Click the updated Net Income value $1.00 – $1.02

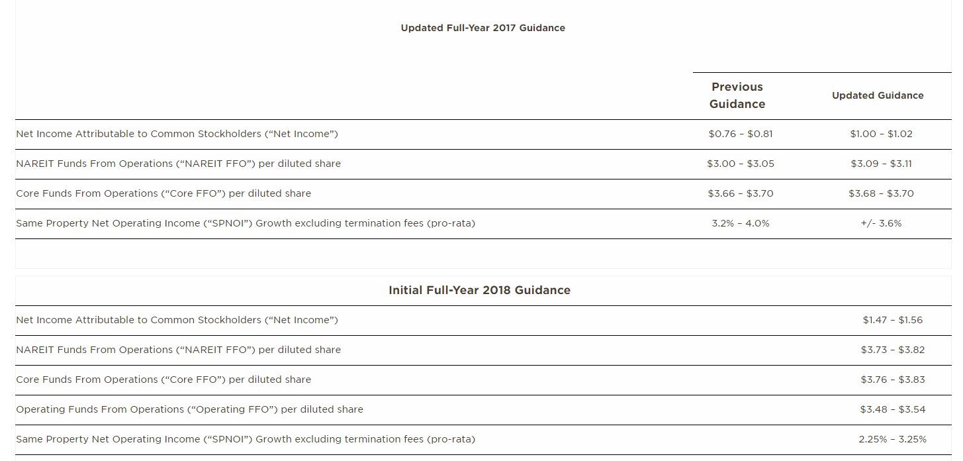point(881,134)
